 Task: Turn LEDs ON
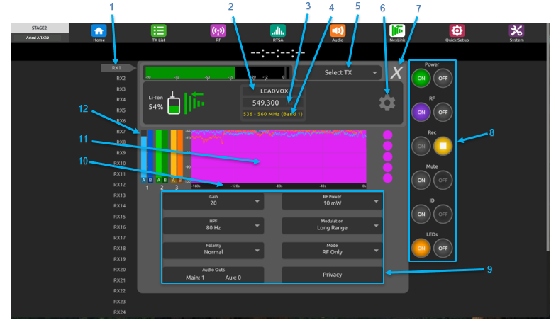click(x=421, y=248)
